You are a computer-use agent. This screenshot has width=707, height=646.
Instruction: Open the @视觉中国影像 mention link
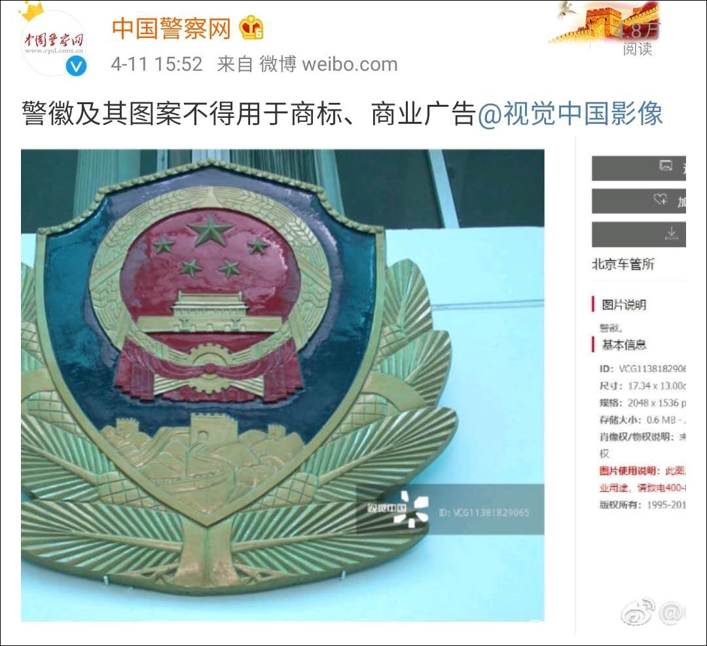pyautogui.click(x=570, y=113)
